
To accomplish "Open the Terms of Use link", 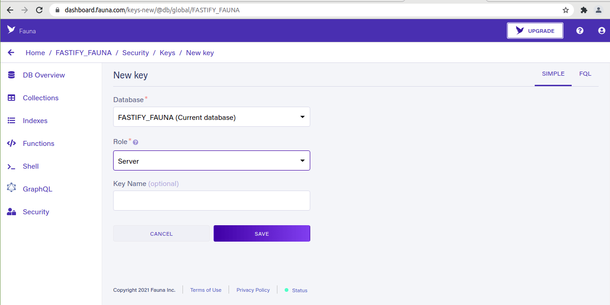I will (x=206, y=290).
